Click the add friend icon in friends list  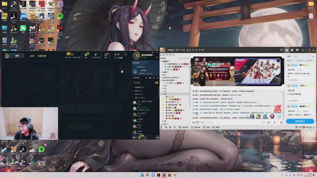click(146, 78)
